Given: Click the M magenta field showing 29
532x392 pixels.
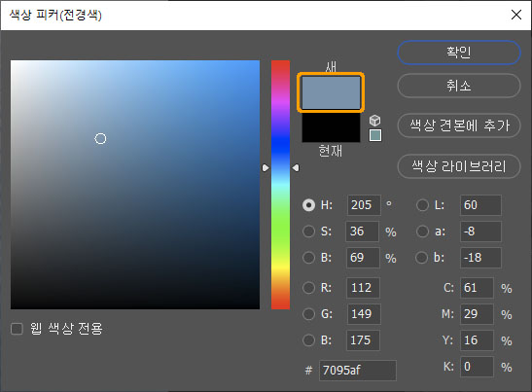Looking at the screenshot, I should (477, 314).
